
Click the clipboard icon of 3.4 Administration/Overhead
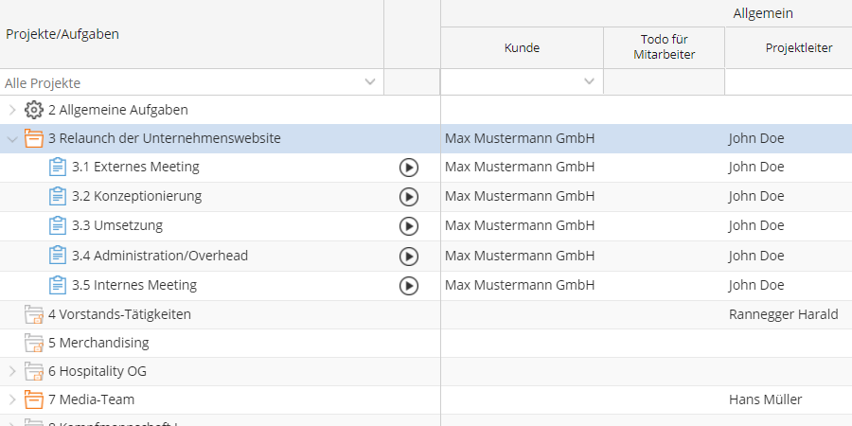pos(58,256)
